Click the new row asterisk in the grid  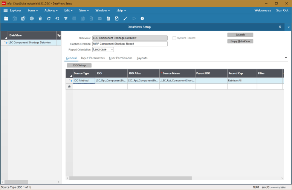coord(69,86)
